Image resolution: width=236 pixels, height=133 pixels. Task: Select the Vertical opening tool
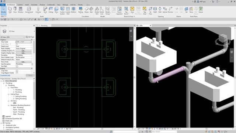[165, 10]
